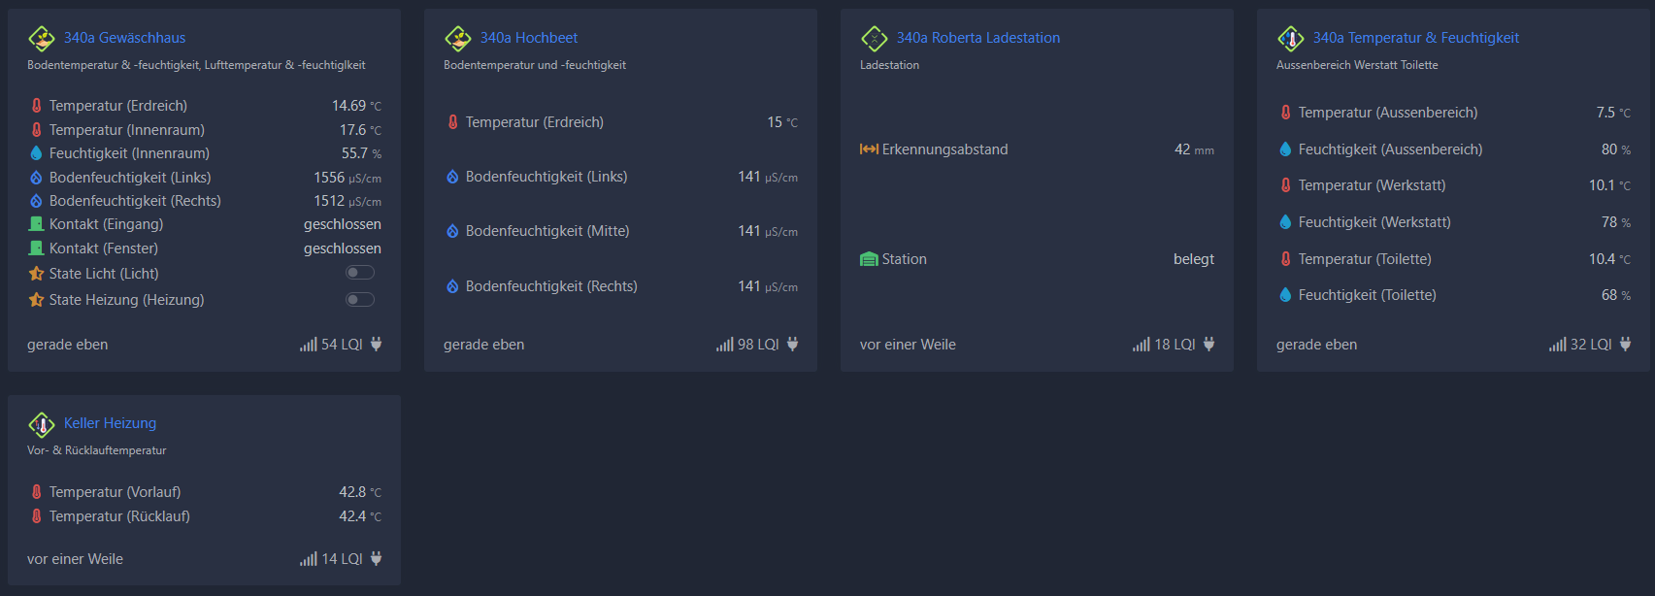The image size is (1655, 596).
Task: Click the Feuchtigkeit (Innenraum) water drop icon
Action: pyautogui.click(x=36, y=153)
